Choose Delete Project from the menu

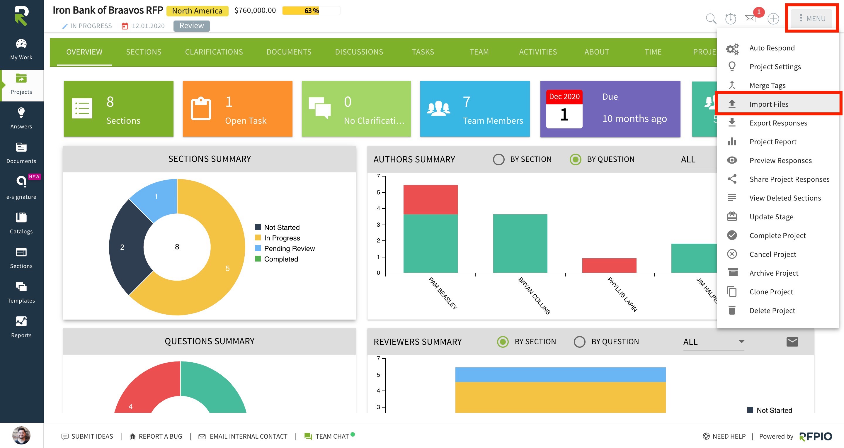(777, 310)
